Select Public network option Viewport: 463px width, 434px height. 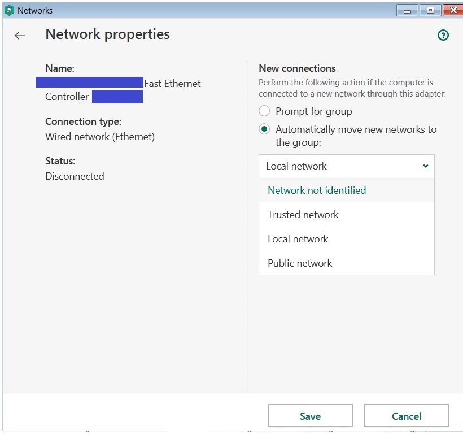point(300,263)
